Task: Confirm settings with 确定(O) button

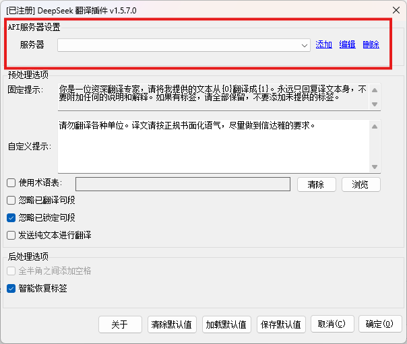Action: point(379,324)
